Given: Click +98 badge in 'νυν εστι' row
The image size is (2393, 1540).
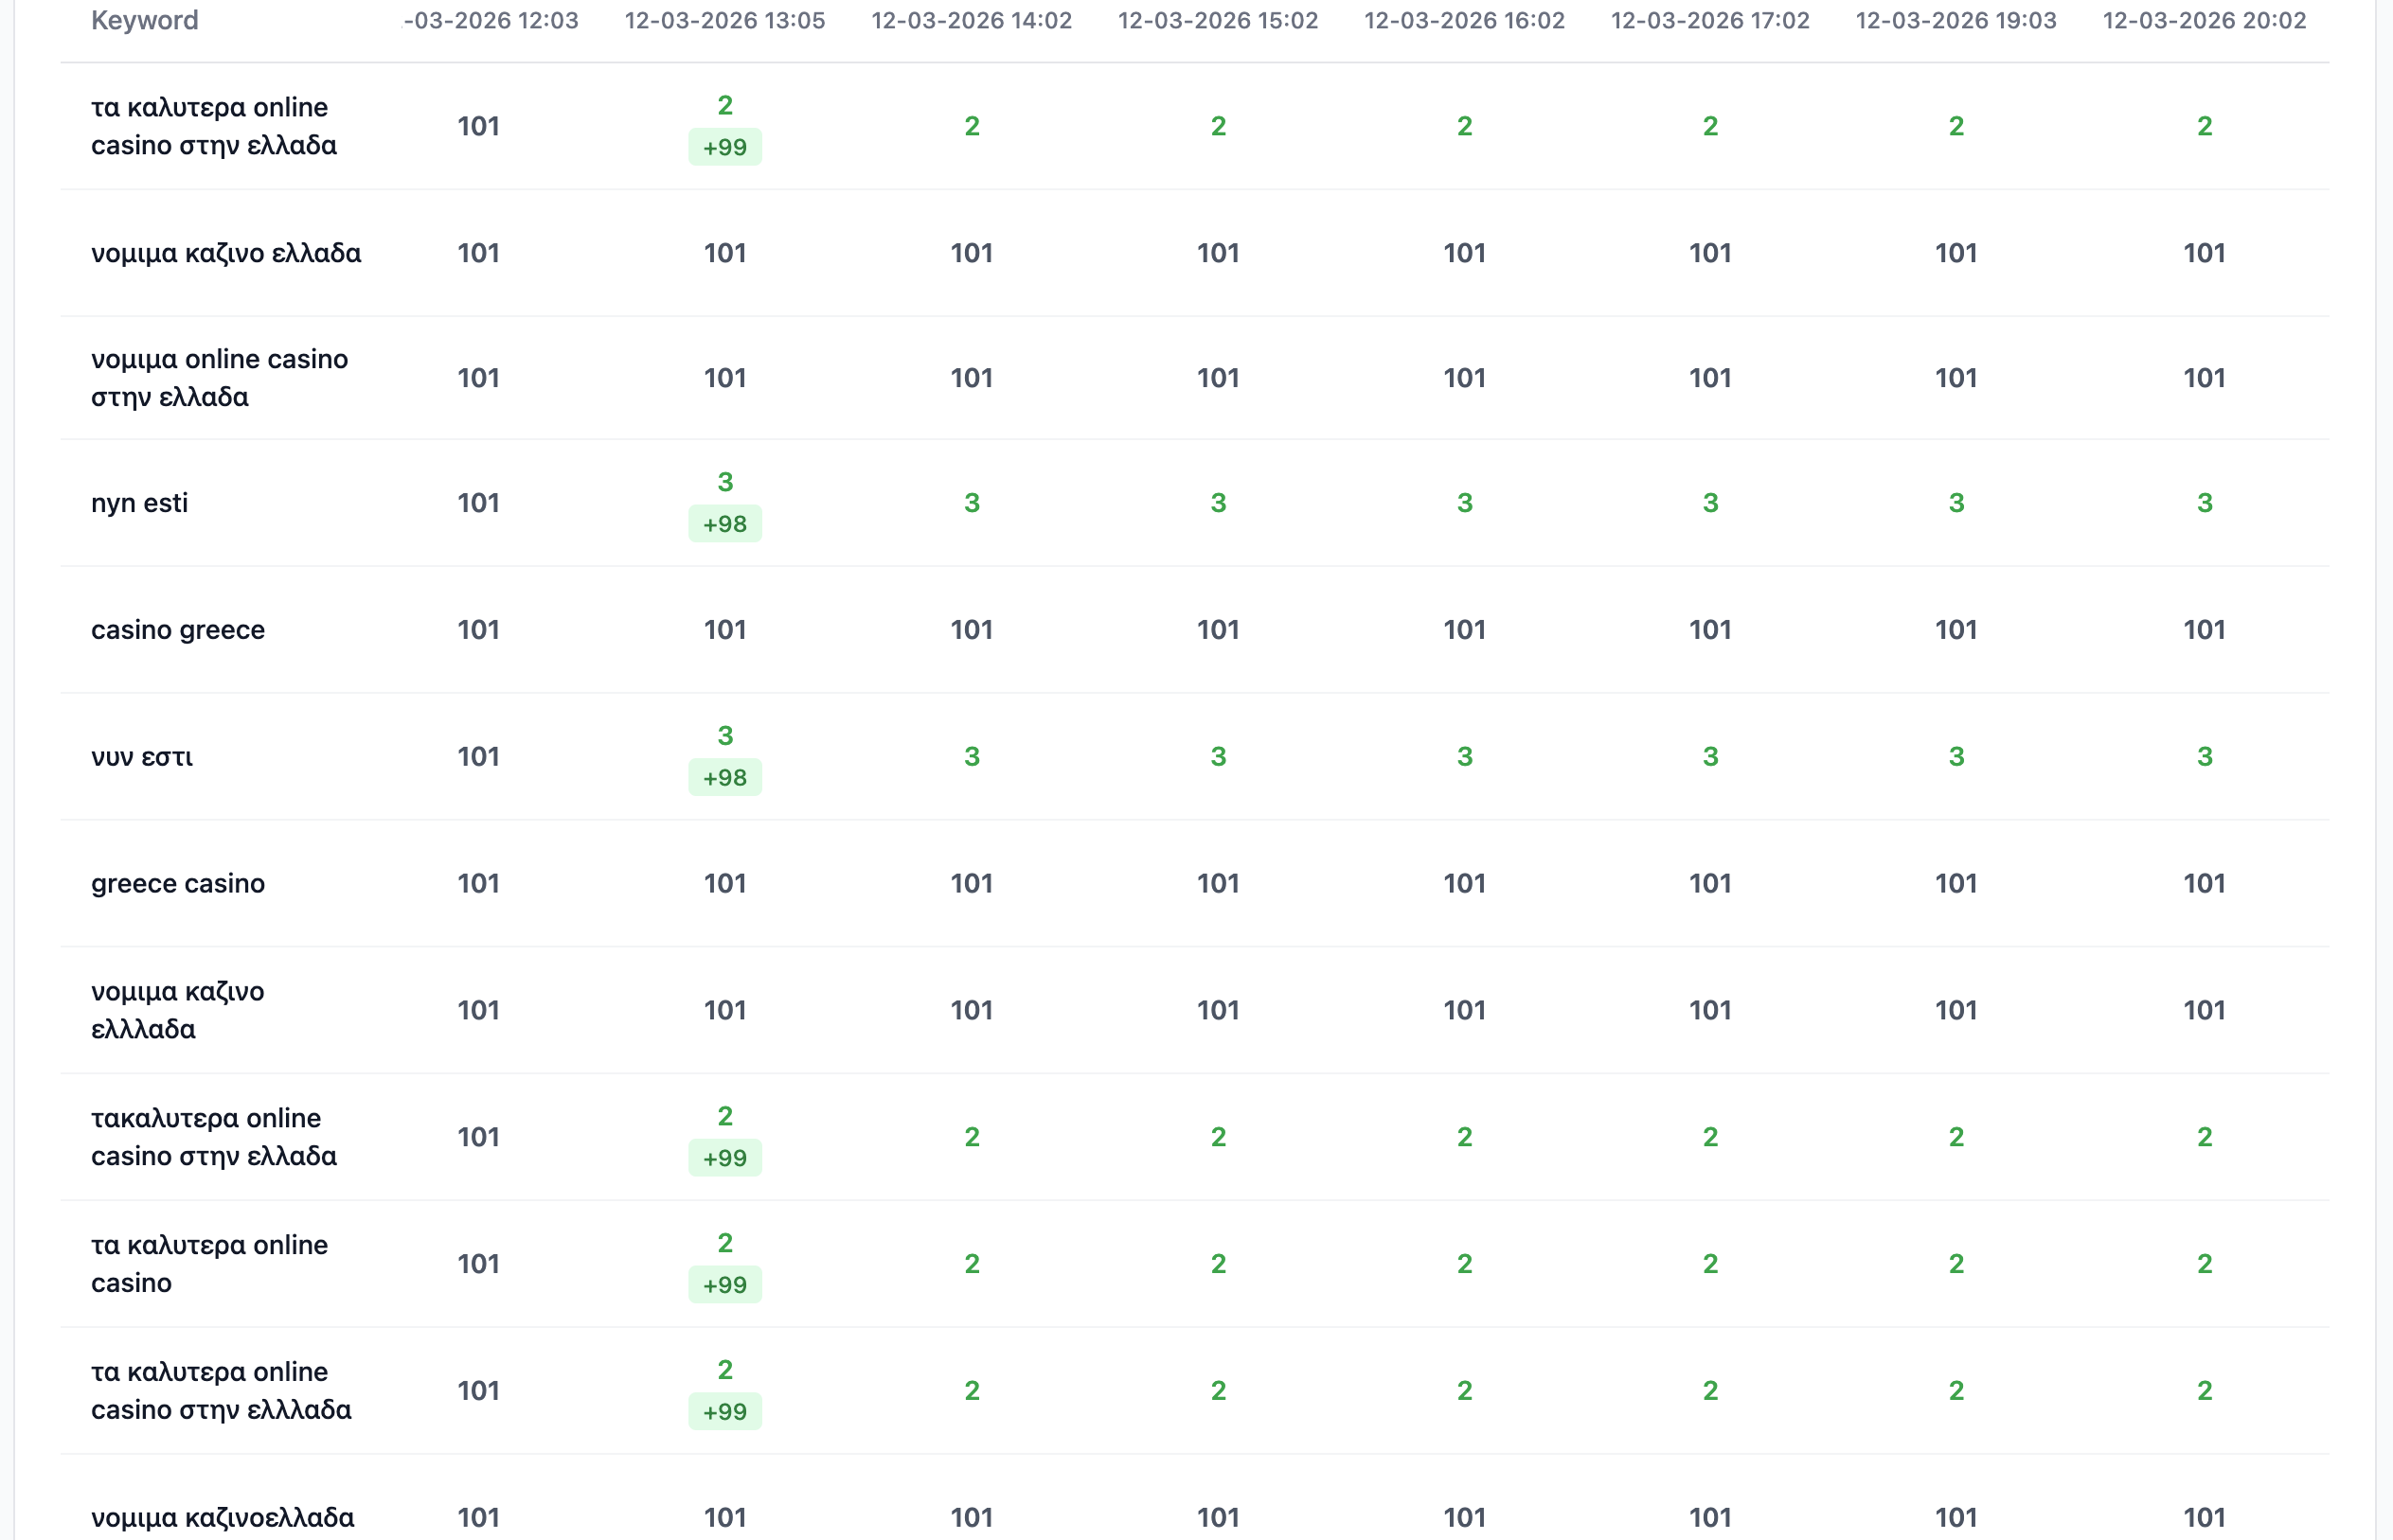Looking at the screenshot, I should point(725,778).
